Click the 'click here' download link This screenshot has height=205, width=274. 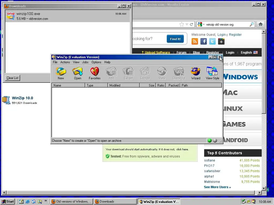tap(182, 149)
